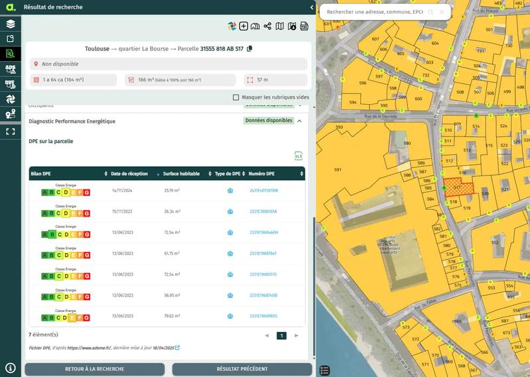The height and width of the screenshot is (377, 530).
Task: Click the '57 m' perimeter field
Action: pyautogui.click(x=275, y=80)
